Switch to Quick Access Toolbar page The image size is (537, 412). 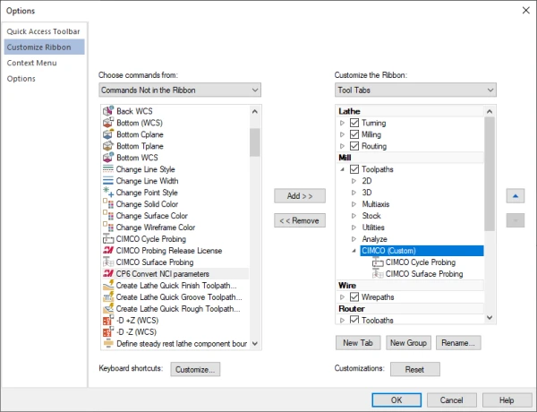pos(43,31)
